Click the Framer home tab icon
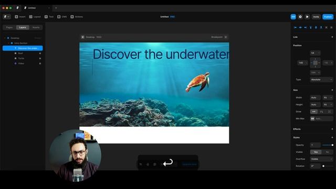Screen dimensions: 336x189 tap(17, 8)
